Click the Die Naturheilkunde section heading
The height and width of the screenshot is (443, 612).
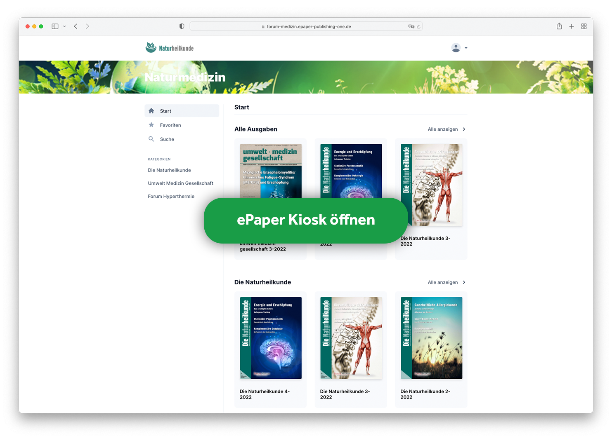pyautogui.click(x=262, y=282)
